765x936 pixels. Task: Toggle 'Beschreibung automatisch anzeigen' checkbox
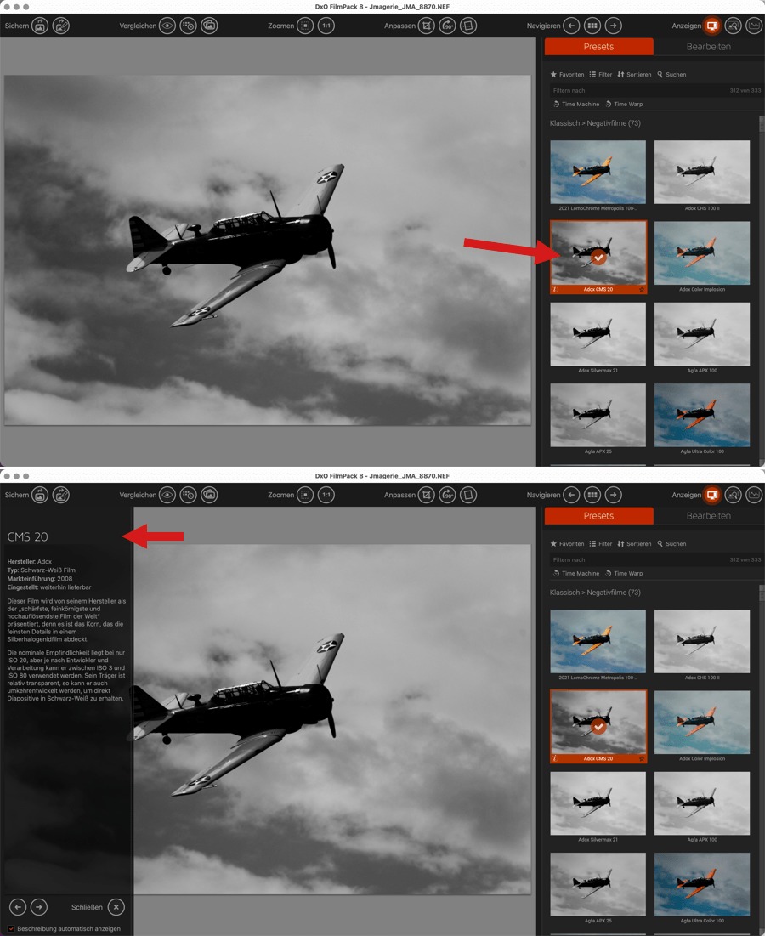coord(11,928)
